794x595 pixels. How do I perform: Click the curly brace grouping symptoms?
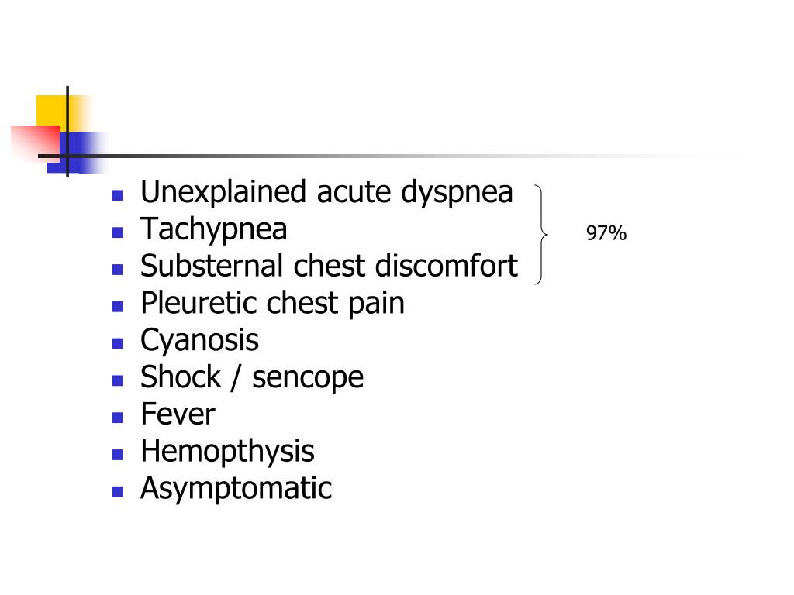tap(541, 234)
